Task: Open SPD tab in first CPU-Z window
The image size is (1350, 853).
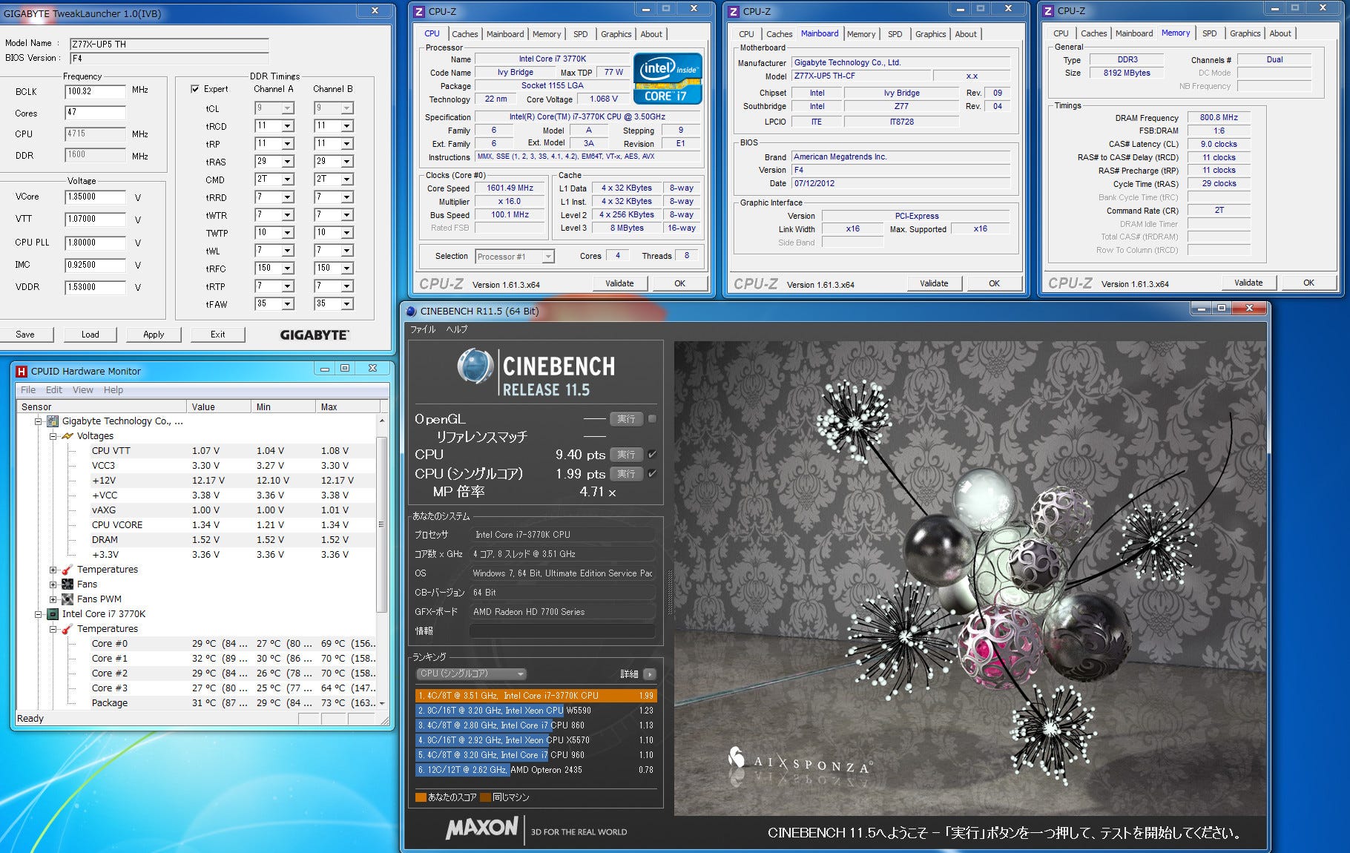Action: pos(580,34)
